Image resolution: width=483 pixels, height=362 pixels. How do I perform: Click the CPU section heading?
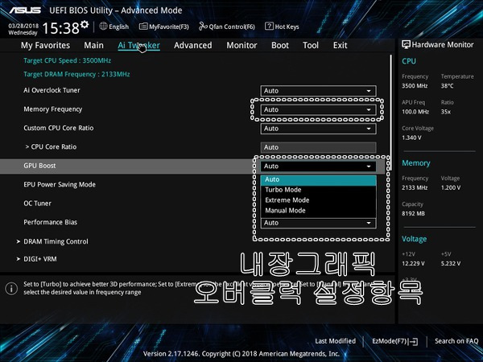(409, 61)
